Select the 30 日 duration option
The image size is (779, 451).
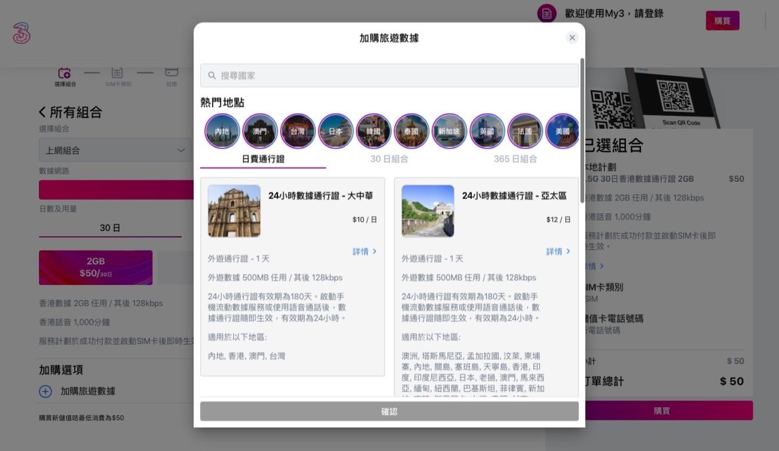point(110,227)
